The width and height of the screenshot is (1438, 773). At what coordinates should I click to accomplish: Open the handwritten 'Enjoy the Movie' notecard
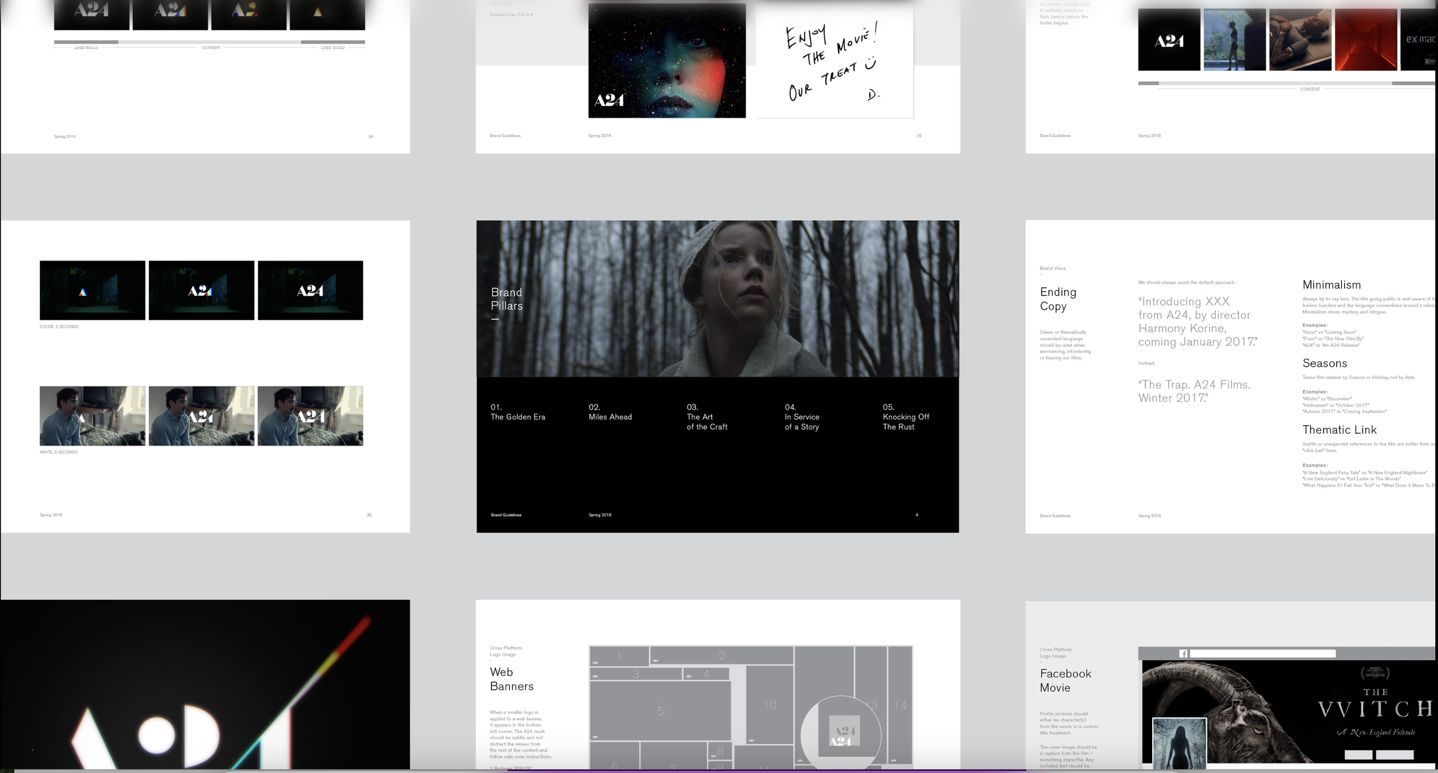click(x=835, y=61)
